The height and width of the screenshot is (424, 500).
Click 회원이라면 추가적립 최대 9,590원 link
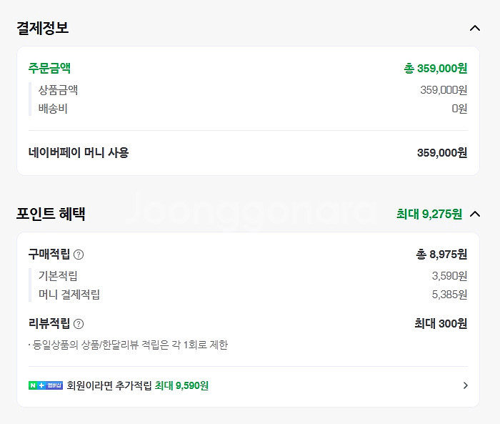[x=137, y=385]
